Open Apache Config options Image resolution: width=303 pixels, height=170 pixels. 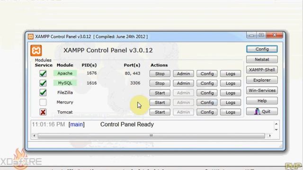[207, 74]
